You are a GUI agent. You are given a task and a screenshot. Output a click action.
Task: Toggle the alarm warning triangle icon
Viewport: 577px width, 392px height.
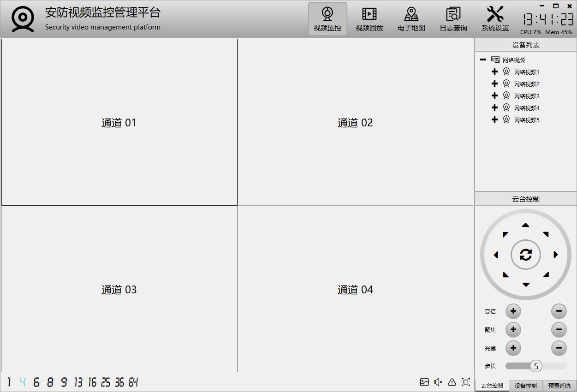(x=452, y=382)
